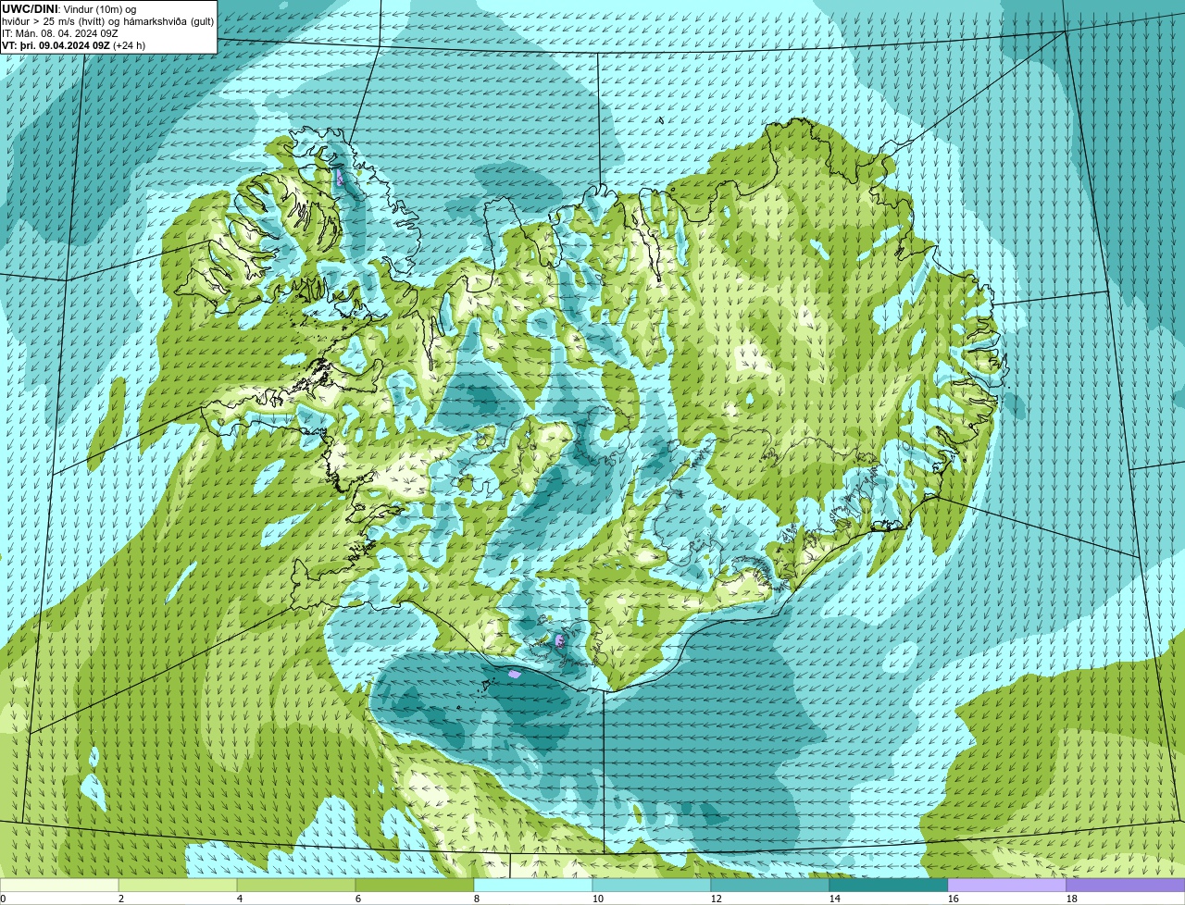
Task: Click the "14" tick label on the color scale
Action: [835, 899]
